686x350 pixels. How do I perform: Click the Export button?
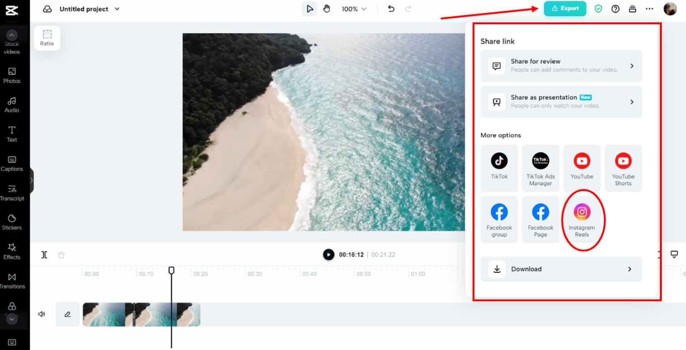click(x=565, y=8)
